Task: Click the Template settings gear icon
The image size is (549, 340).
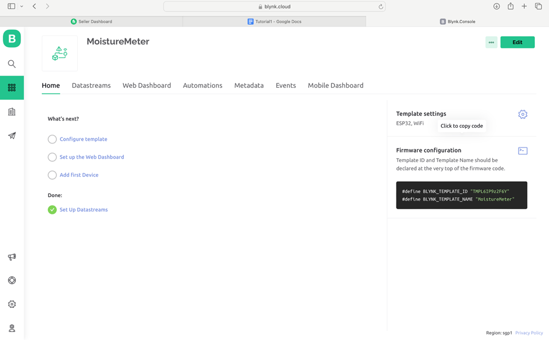Action: tap(523, 114)
